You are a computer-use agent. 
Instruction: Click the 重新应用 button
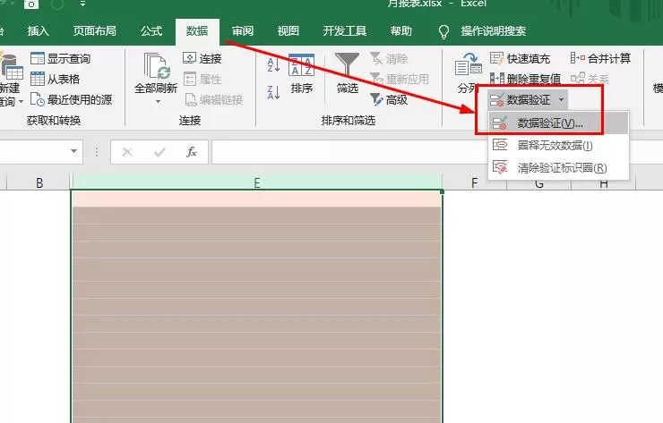tap(400, 79)
